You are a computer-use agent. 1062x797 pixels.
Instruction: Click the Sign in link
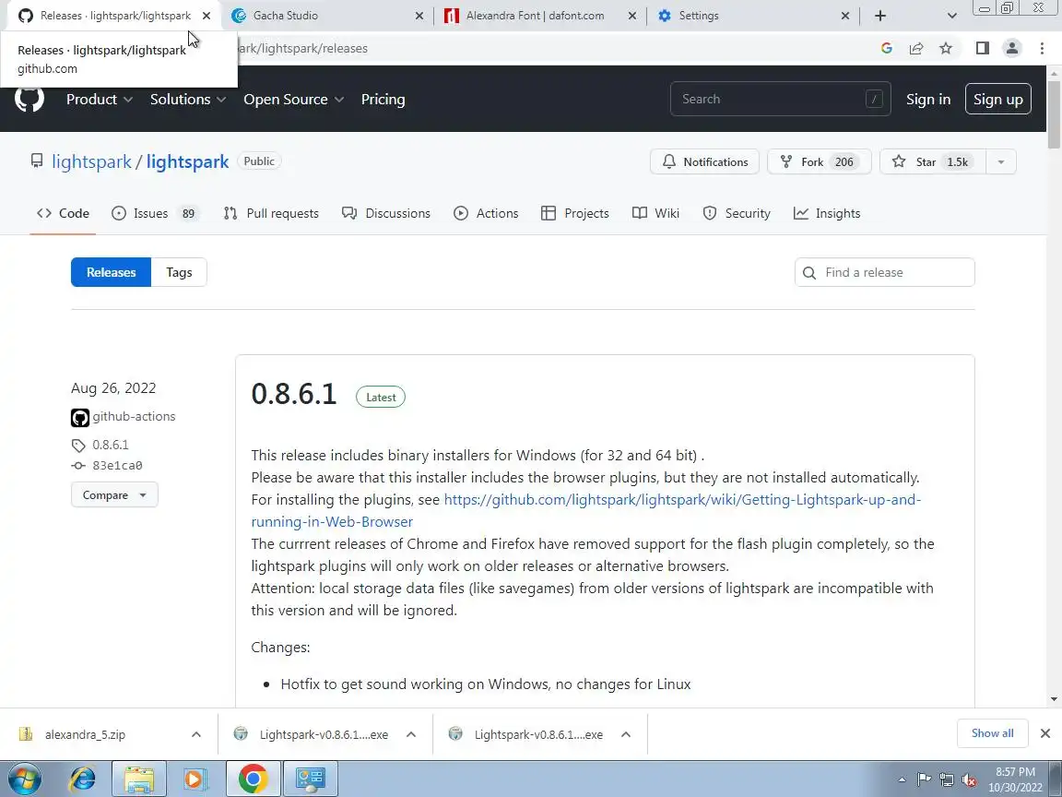tap(928, 99)
